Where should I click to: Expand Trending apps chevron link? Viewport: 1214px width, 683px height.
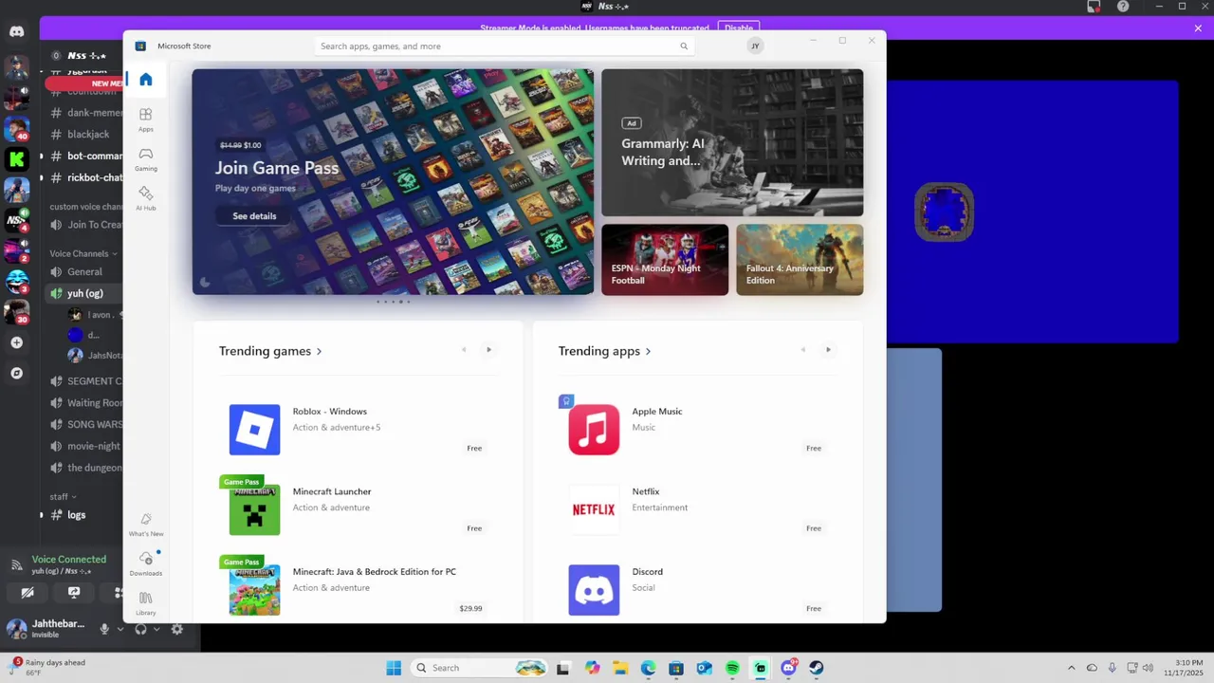tap(648, 351)
